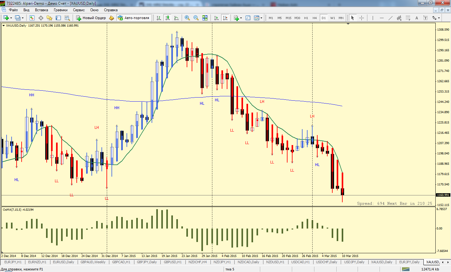Select the vertical line tool

pyautogui.click(x=373, y=18)
